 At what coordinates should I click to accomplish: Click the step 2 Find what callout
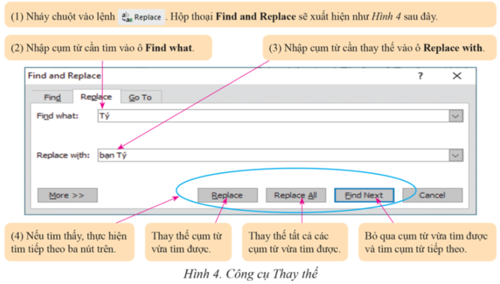coord(108,48)
